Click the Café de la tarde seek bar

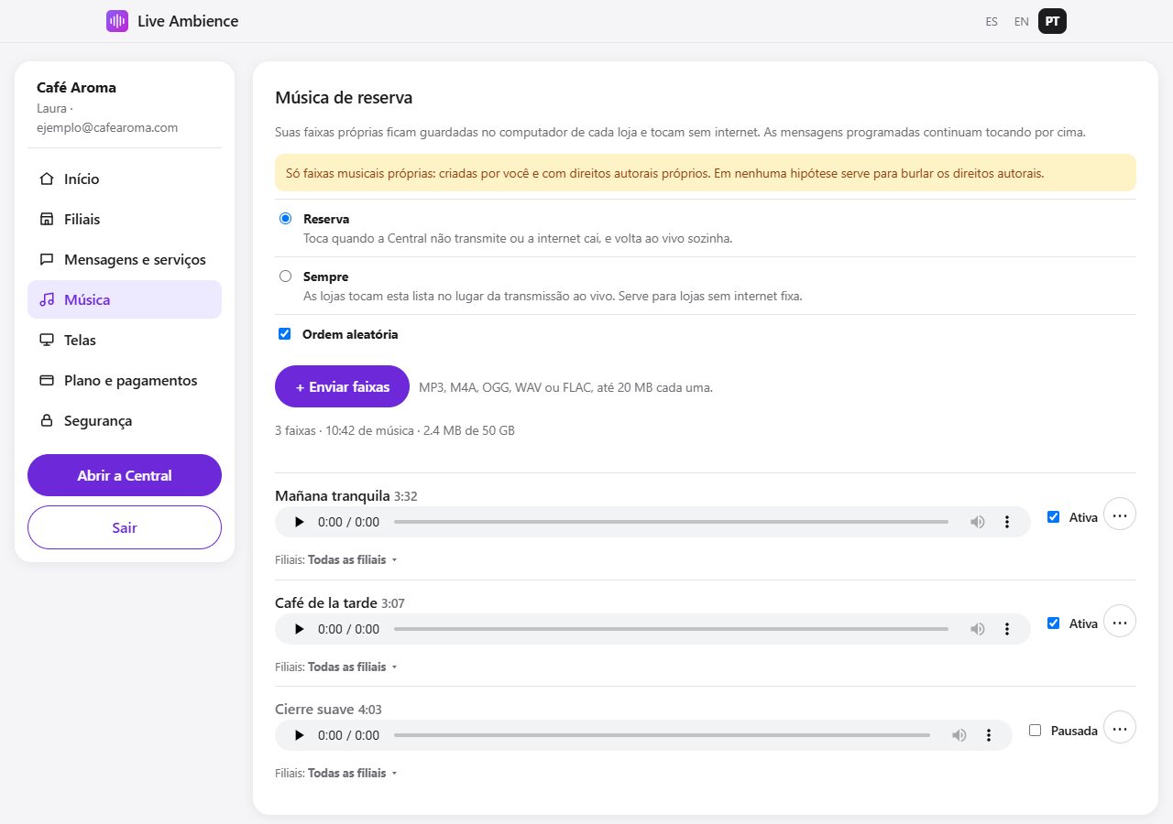671,629
